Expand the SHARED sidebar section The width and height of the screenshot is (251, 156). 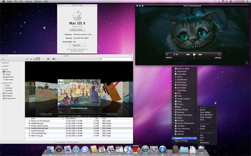pos(1,66)
